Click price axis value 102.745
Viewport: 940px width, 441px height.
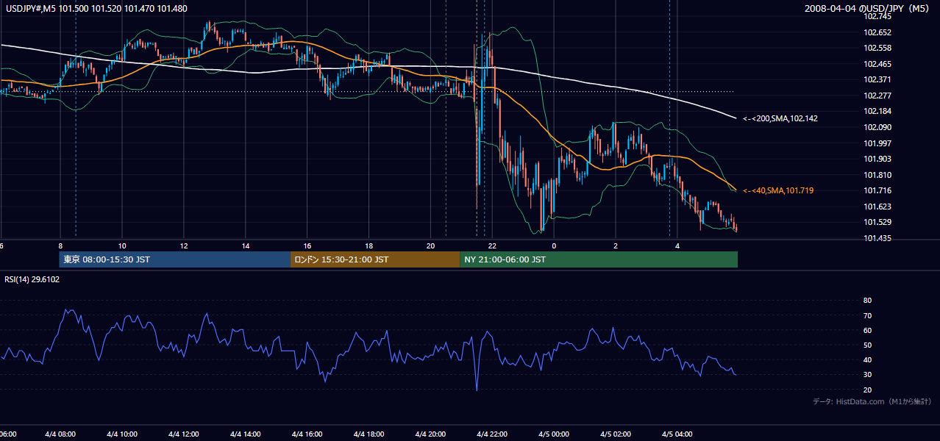pyautogui.click(x=876, y=16)
